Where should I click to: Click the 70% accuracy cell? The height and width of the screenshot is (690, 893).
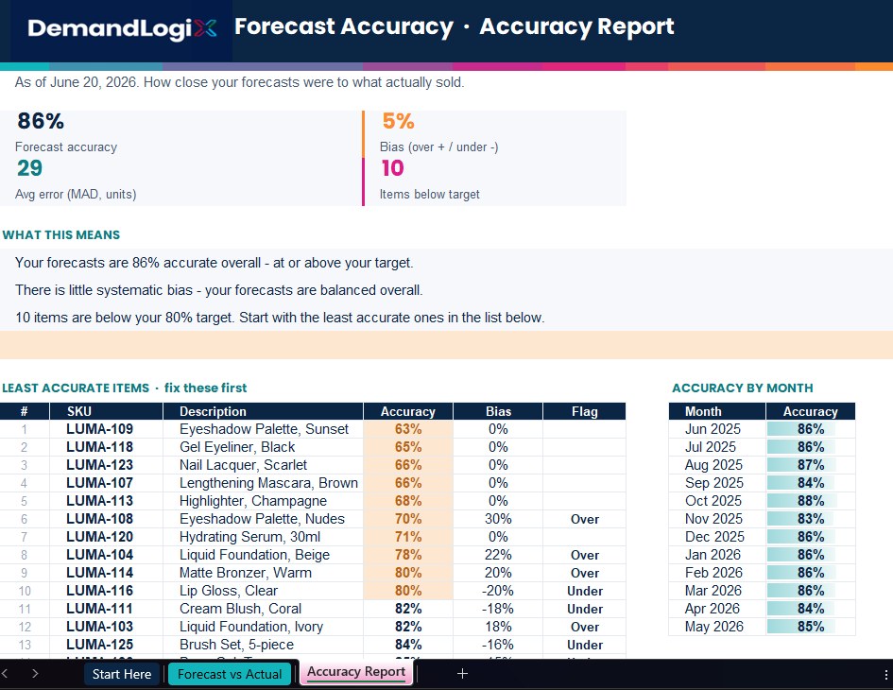(408, 519)
